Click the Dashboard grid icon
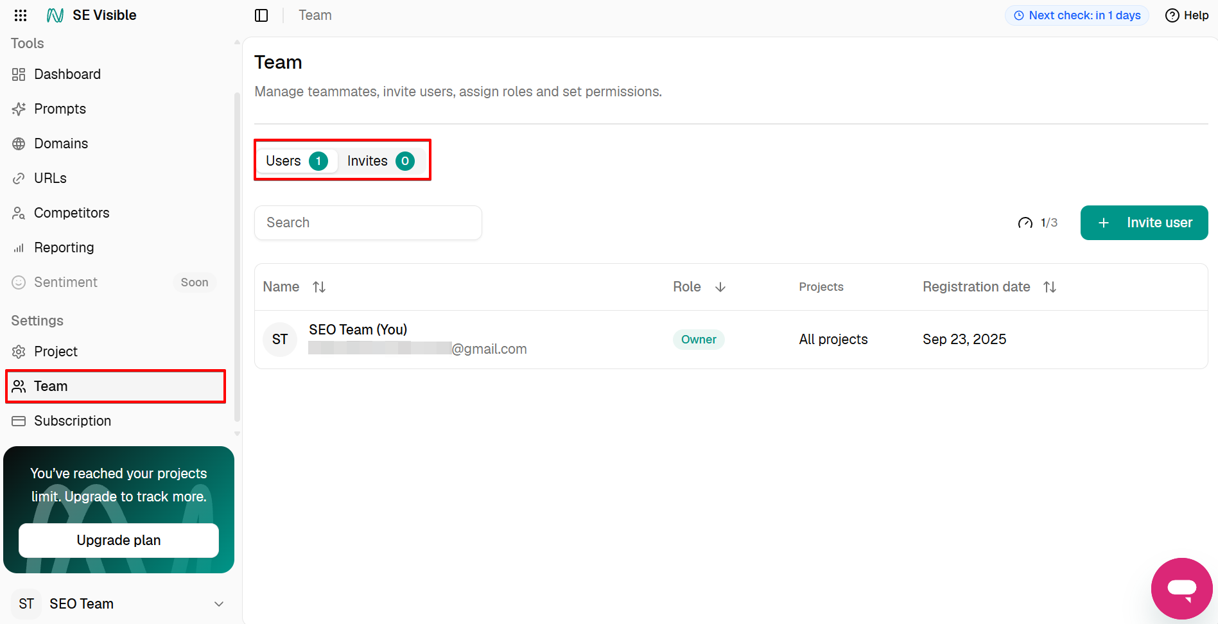Image resolution: width=1218 pixels, height=624 pixels. (19, 74)
